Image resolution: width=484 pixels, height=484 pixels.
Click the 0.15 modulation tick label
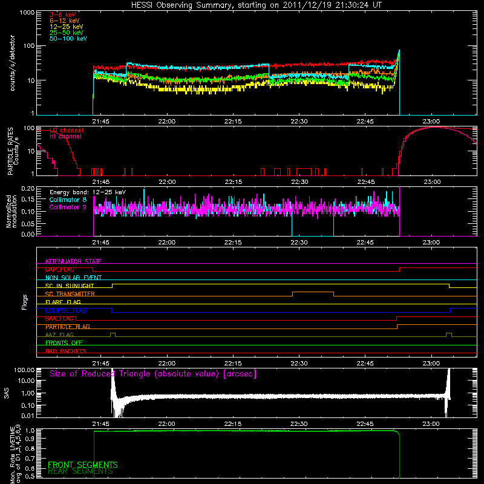(28, 200)
